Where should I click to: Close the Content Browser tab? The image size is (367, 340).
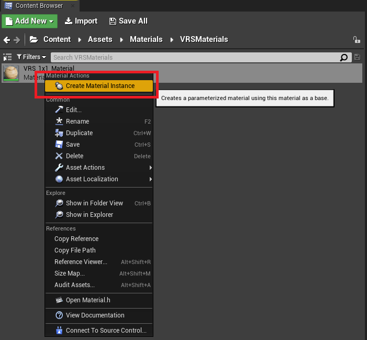pos(73,6)
